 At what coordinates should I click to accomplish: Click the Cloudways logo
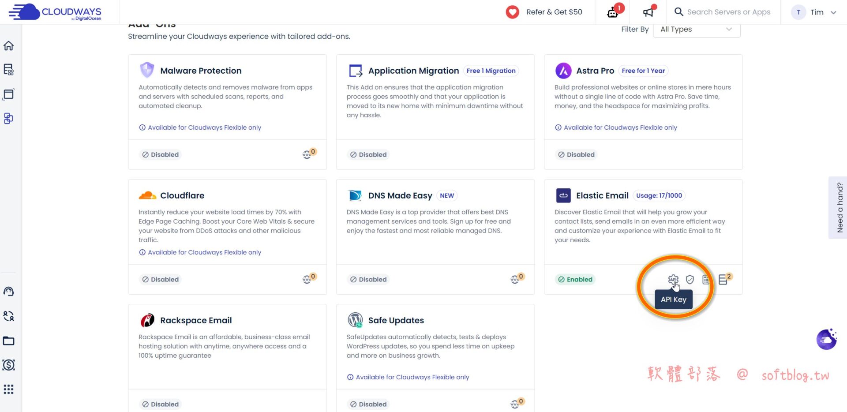pyautogui.click(x=55, y=12)
